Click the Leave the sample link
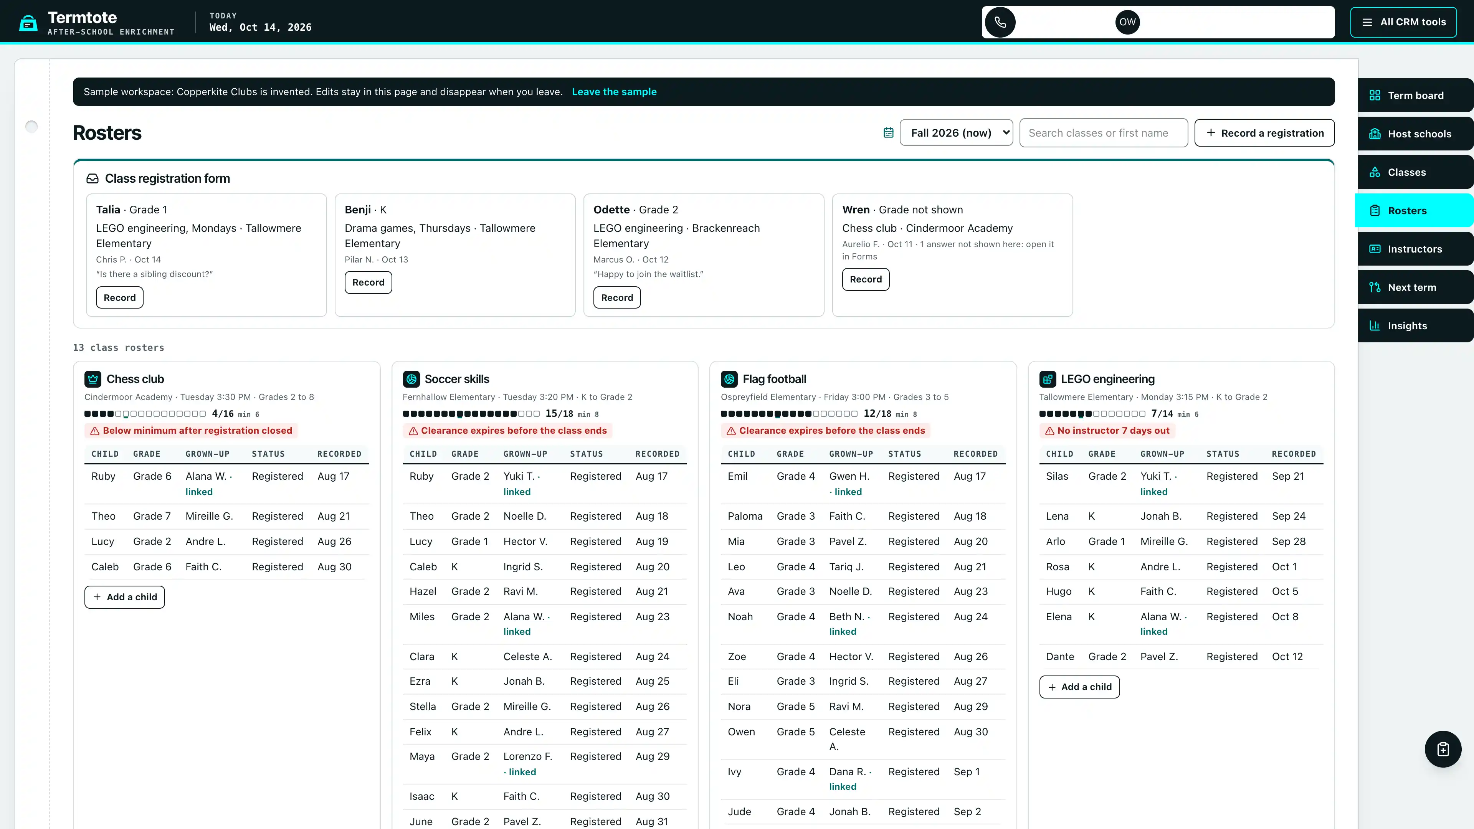The width and height of the screenshot is (1474, 829). click(x=614, y=92)
